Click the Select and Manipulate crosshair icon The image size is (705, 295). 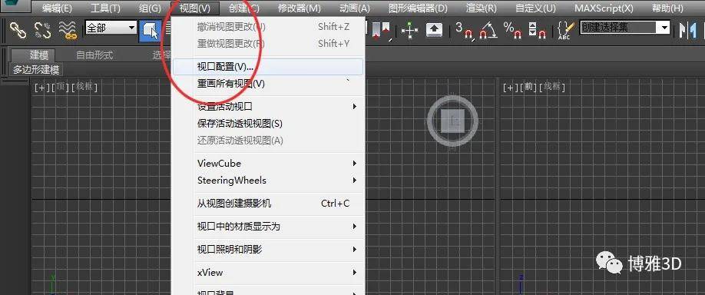click(x=409, y=31)
